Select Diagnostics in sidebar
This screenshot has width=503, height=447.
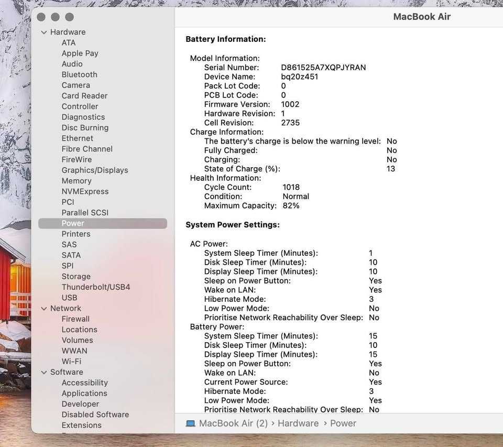(83, 117)
